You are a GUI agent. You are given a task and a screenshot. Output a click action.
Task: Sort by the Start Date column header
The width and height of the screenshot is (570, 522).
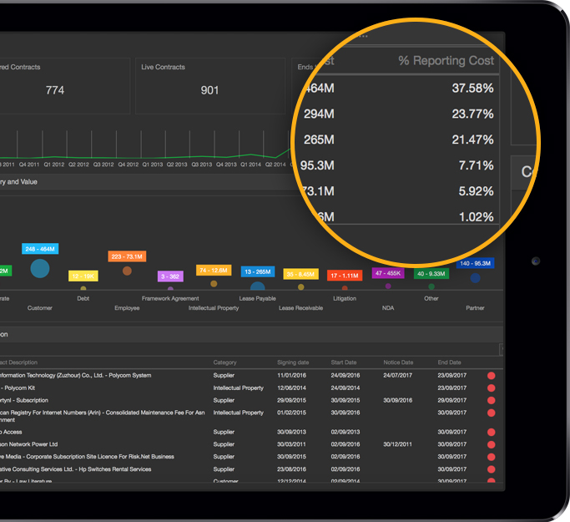click(x=344, y=362)
